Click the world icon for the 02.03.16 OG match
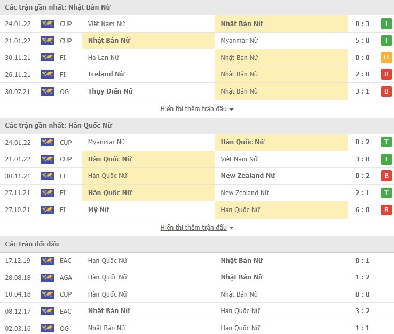 point(48,328)
